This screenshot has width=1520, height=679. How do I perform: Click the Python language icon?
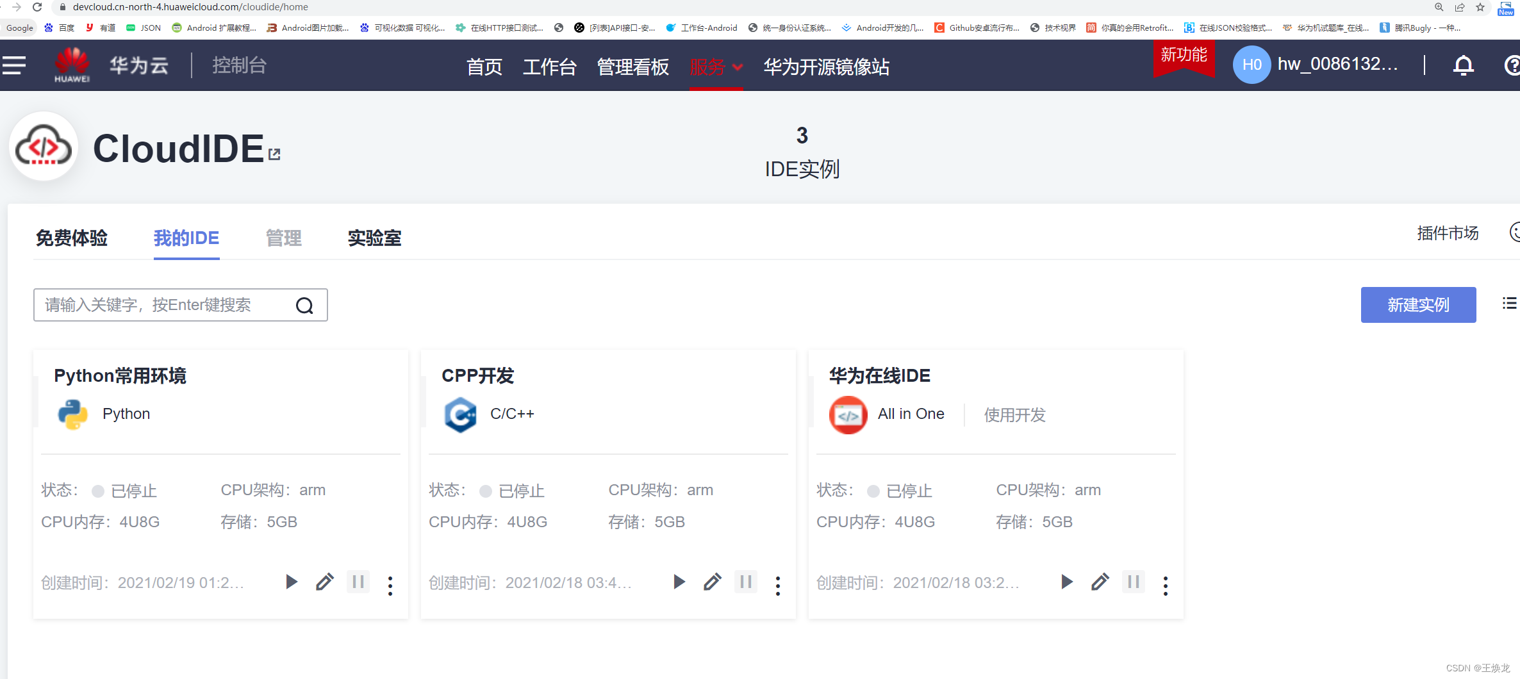pyautogui.click(x=73, y=414)
